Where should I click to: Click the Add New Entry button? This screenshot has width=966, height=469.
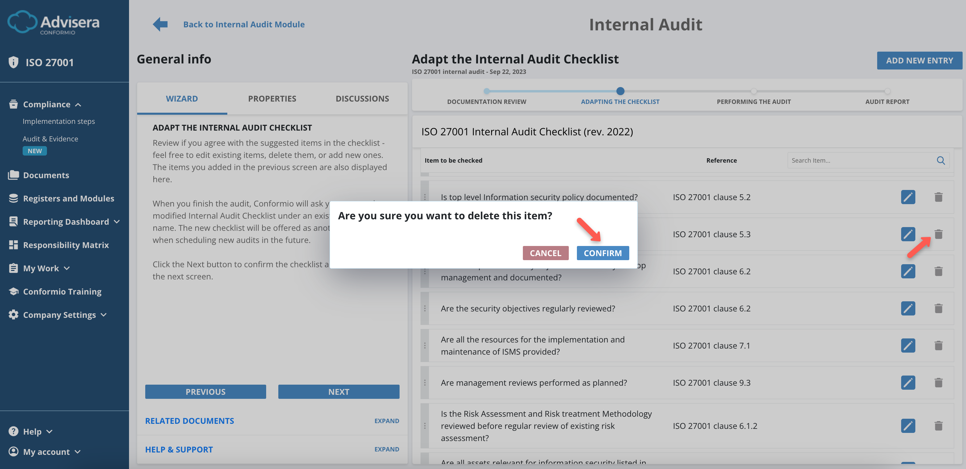click(919, 60)
